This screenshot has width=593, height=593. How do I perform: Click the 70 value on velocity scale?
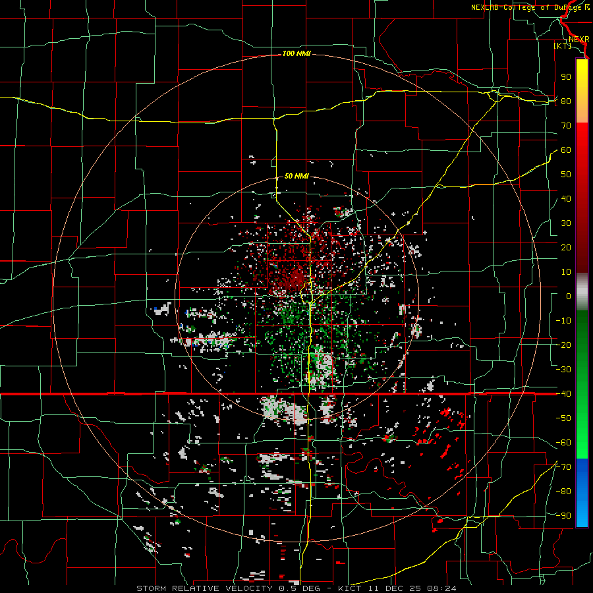(566, 126)
